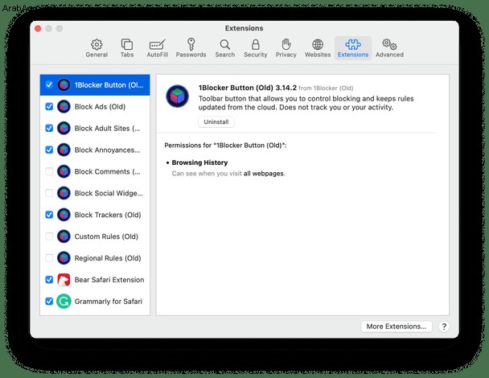Image resolution: width=489 pixels, height=378 pixels.
Task: Close the Extensions preferences window
Action: pos(38,29)
